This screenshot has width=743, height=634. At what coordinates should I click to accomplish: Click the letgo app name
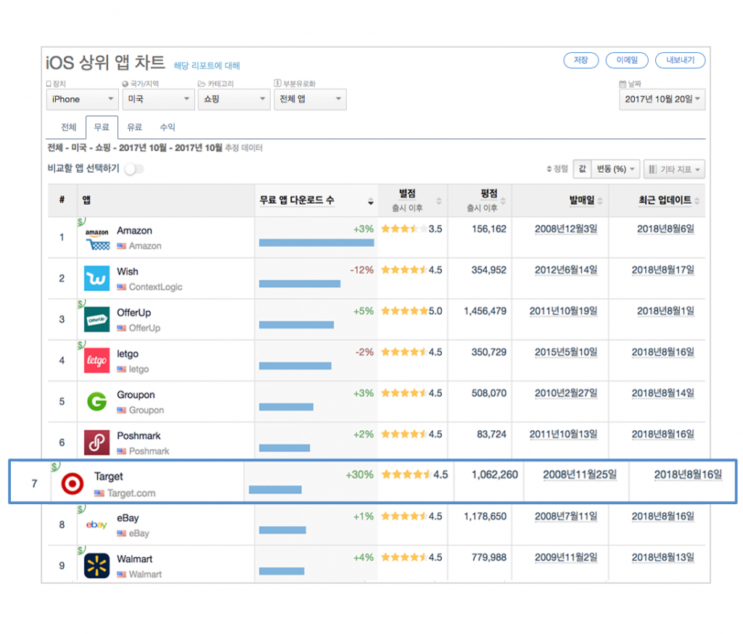[x=128, y=354]
